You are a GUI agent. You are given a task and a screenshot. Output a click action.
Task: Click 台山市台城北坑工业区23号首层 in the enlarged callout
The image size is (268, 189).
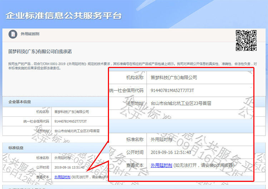click(x=181, y=103)
